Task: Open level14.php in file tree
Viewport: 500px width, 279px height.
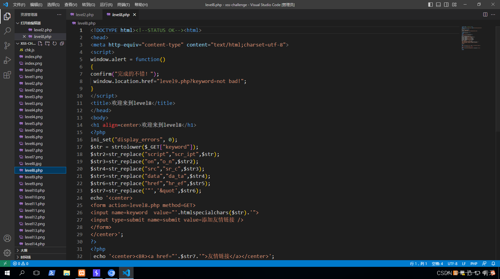Action: tap(40, 244)
